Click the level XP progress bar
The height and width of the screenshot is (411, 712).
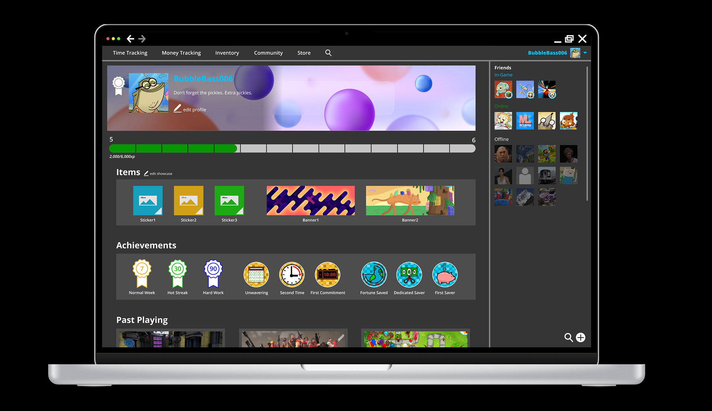292,148
